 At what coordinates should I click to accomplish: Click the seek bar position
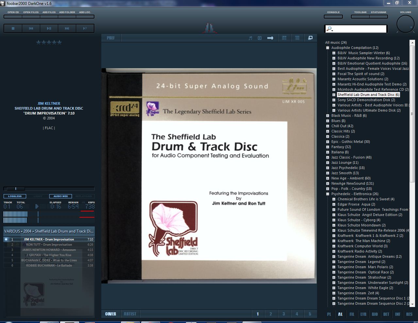[x=49, y=189]
